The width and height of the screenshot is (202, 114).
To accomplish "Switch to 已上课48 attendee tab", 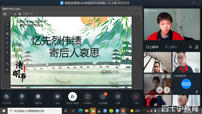I will 152,47.
